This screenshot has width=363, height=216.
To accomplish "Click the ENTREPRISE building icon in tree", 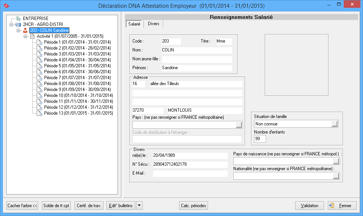I will (18, 18).
